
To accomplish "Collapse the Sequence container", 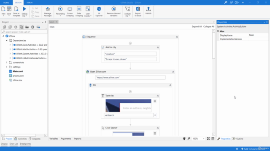I will click(x=177, y=37).
